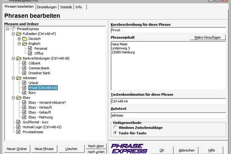The image size is (231, 154).
Task: Select the Urlaub phrase label
Action: pyautogui.click(x=33, y=83)
